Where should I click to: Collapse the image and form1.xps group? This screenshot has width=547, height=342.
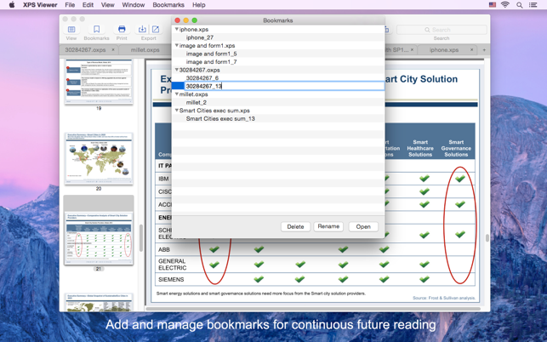point(176,45)
